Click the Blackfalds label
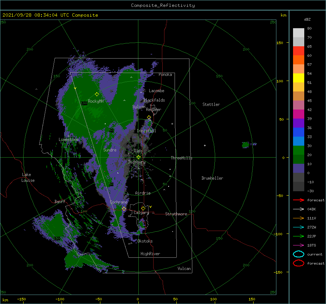The height and width of the screenshot is (304, 326). (154, 100)
